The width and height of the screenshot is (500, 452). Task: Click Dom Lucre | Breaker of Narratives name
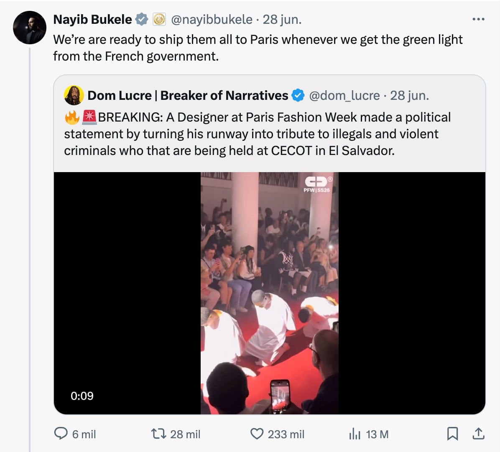point(188,96)
